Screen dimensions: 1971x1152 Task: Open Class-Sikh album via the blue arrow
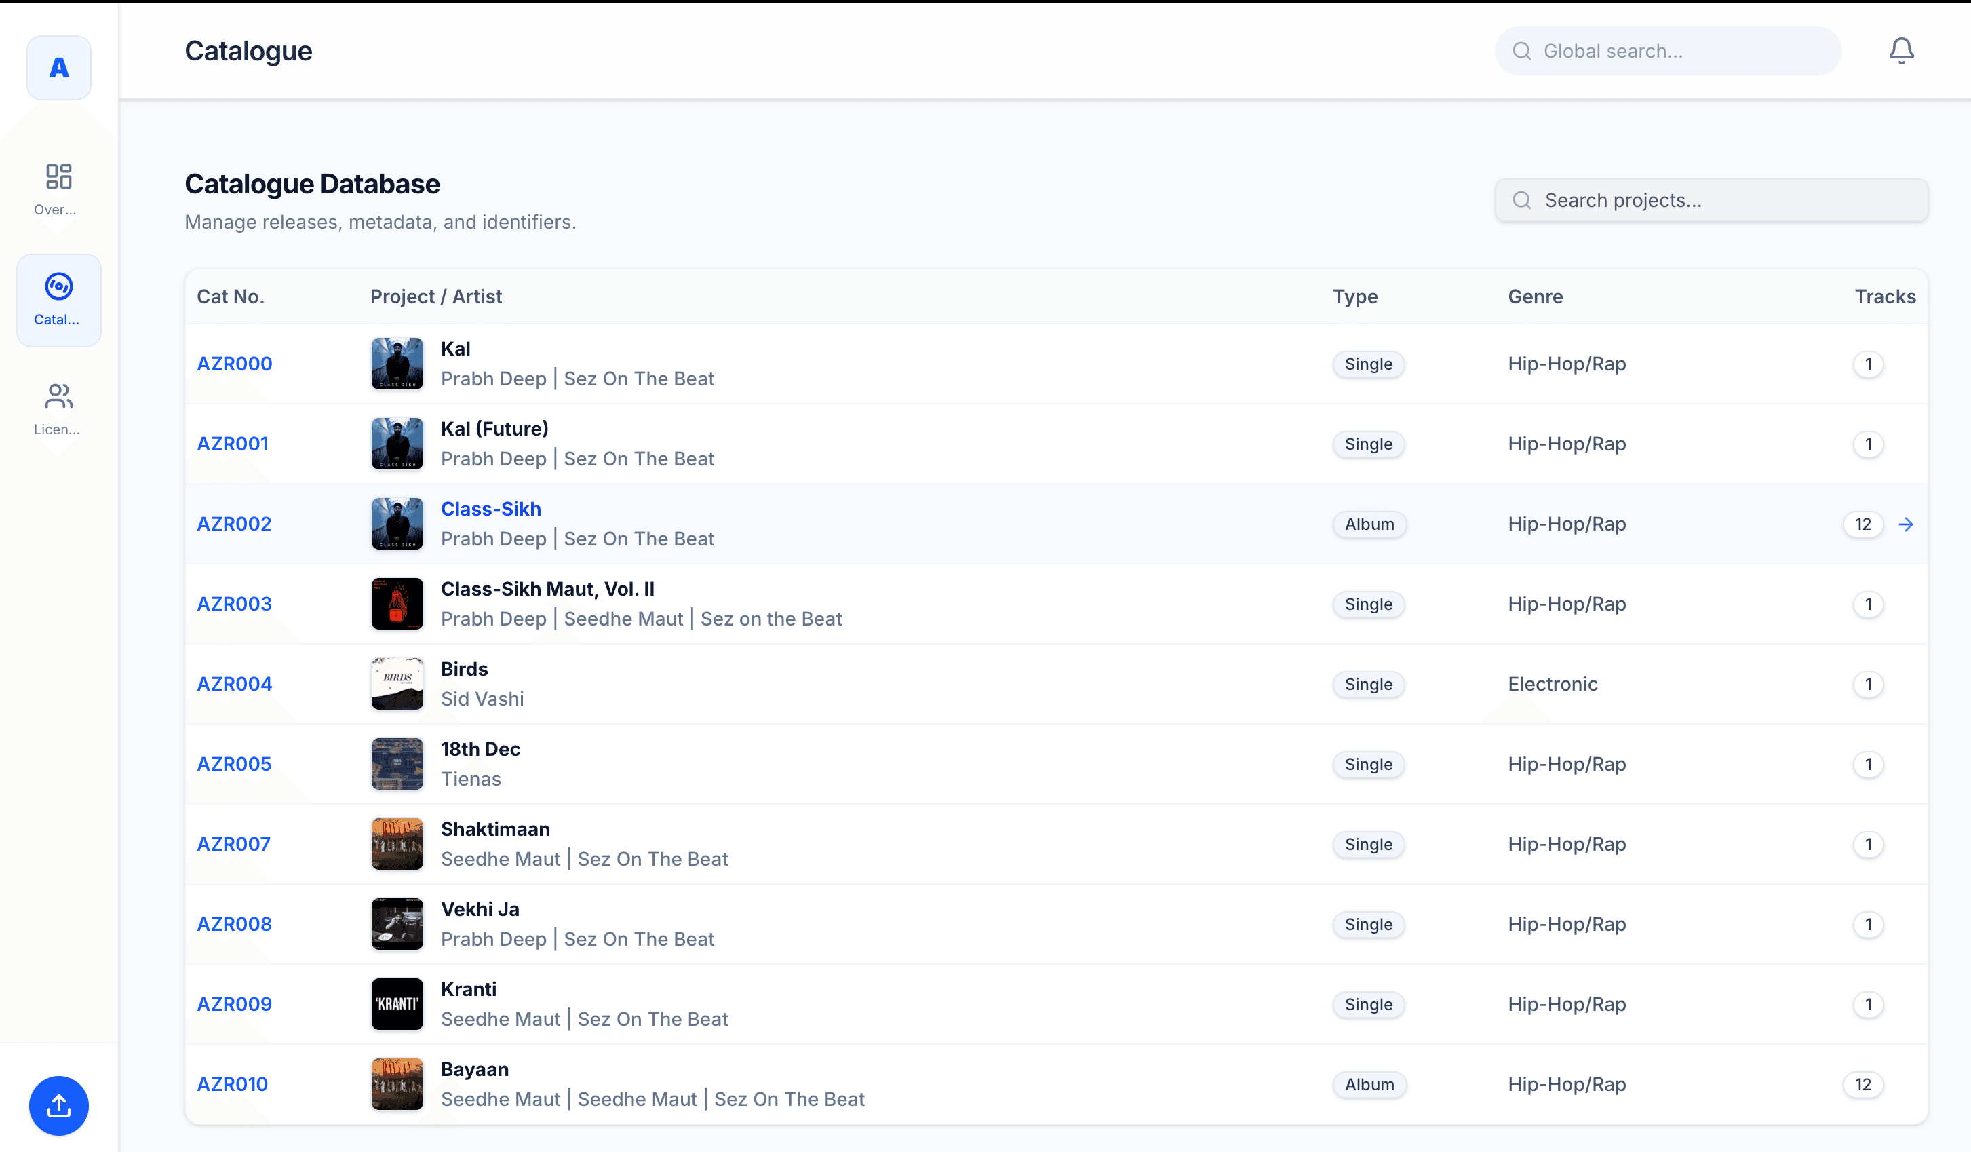click(x=1907, y=524)
